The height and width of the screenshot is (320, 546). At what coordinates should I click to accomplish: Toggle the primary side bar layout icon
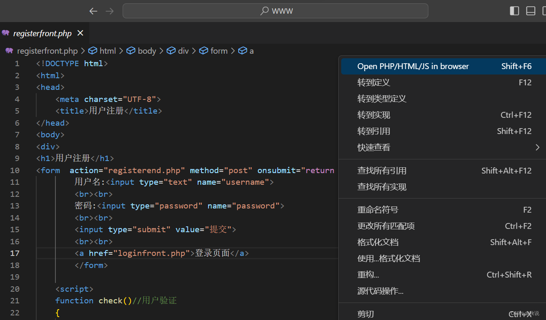click(x=515, y=11)
